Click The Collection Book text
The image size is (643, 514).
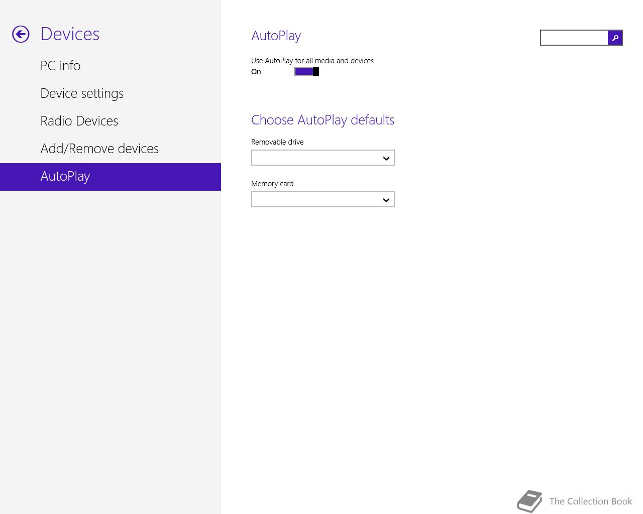590,501
